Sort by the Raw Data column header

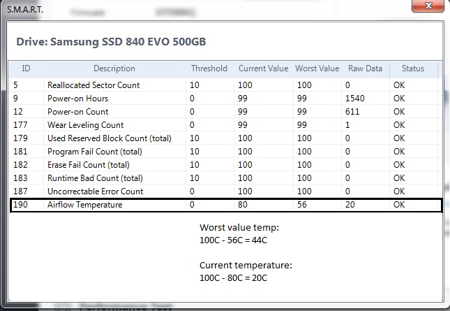click(x=365, y=68)
